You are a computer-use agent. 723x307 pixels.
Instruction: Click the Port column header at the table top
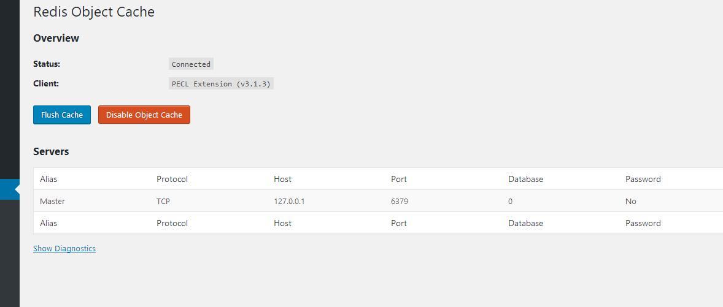point(399,179)
